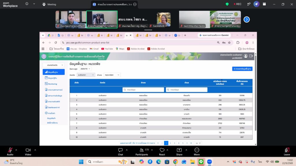The width and height of the screenshot is (296, 166).
Task: Open the meeting info dropdown arrow
Action: tap(34, 4)
